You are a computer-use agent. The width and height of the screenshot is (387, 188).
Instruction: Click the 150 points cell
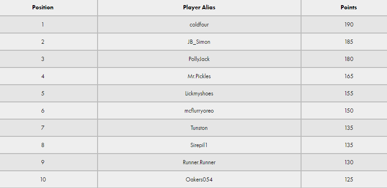pos(349,111)
